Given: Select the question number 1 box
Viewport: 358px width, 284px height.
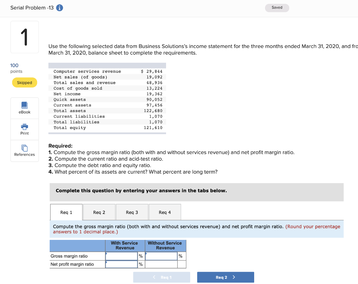Looking at the screenshot, I should [x=24, y=37].
